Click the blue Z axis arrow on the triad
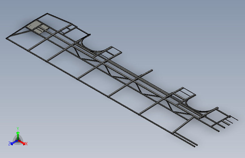 [14, 142]
